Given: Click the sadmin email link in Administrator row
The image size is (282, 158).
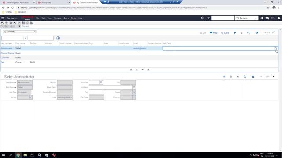Looking at the screenshot, I should tap(140, 48).
